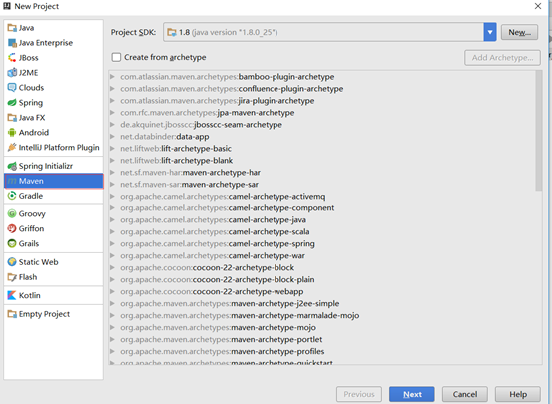Viewport: 552px width, 404px height.
Task: Expand bamboo-plugin-archetype node
Action: click(112, 77)
